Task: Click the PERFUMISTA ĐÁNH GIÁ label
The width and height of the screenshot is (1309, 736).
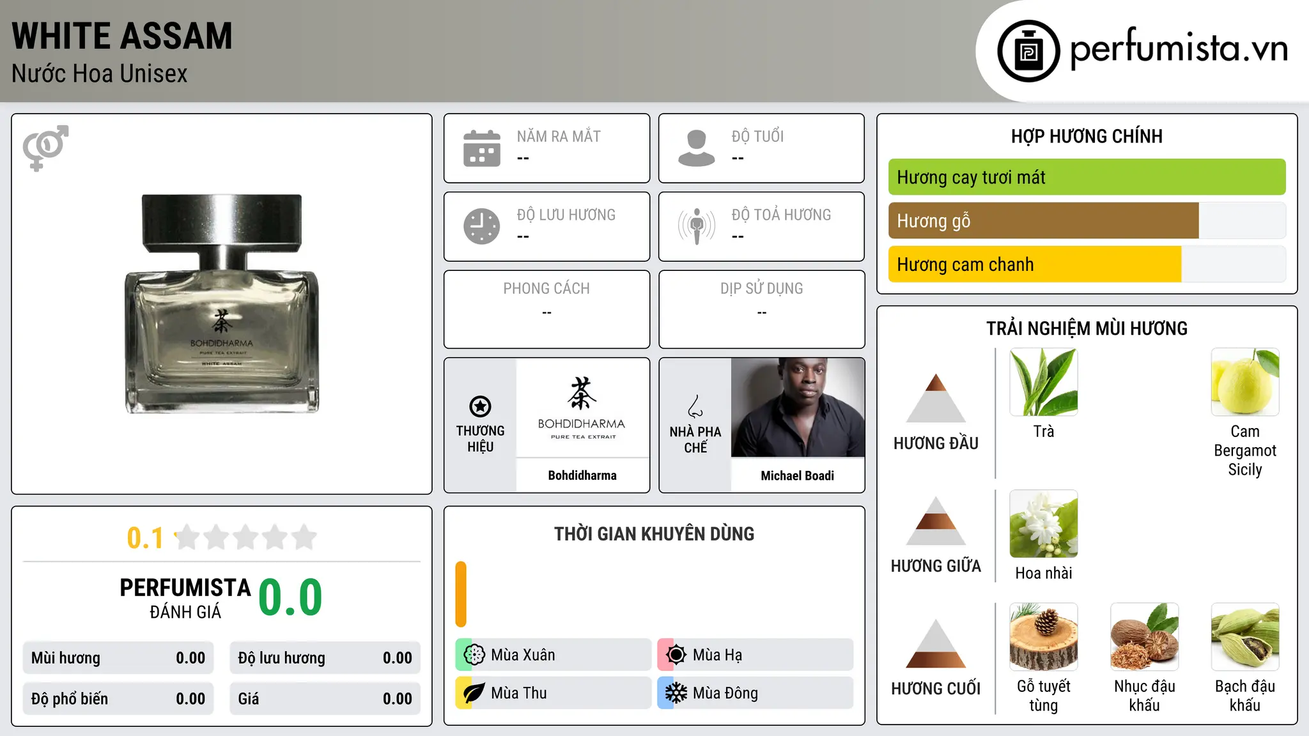Action: pyautogui.click(x=185, y=598)
